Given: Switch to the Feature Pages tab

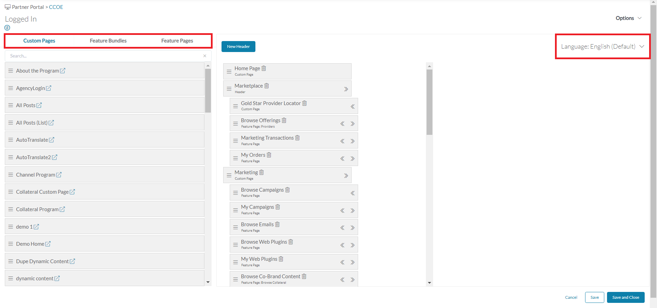Looking at the screenshot, I should click(177, 40).
